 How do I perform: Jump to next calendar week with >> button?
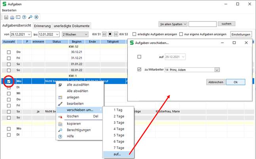click(x=116, y=34)
